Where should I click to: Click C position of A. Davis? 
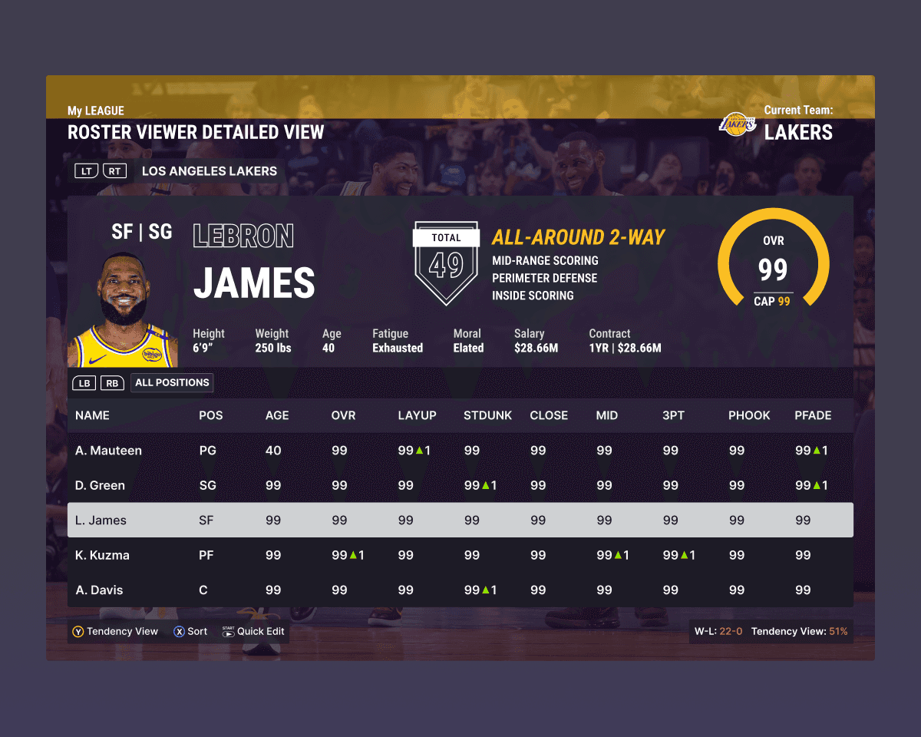tap(203, 590)
